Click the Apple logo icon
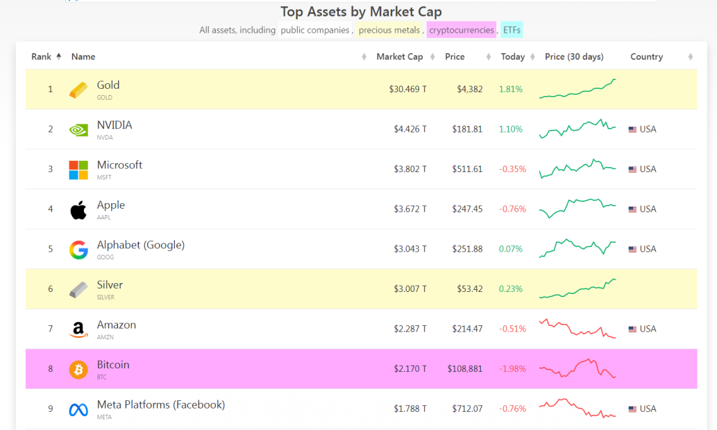 [78, 209]
